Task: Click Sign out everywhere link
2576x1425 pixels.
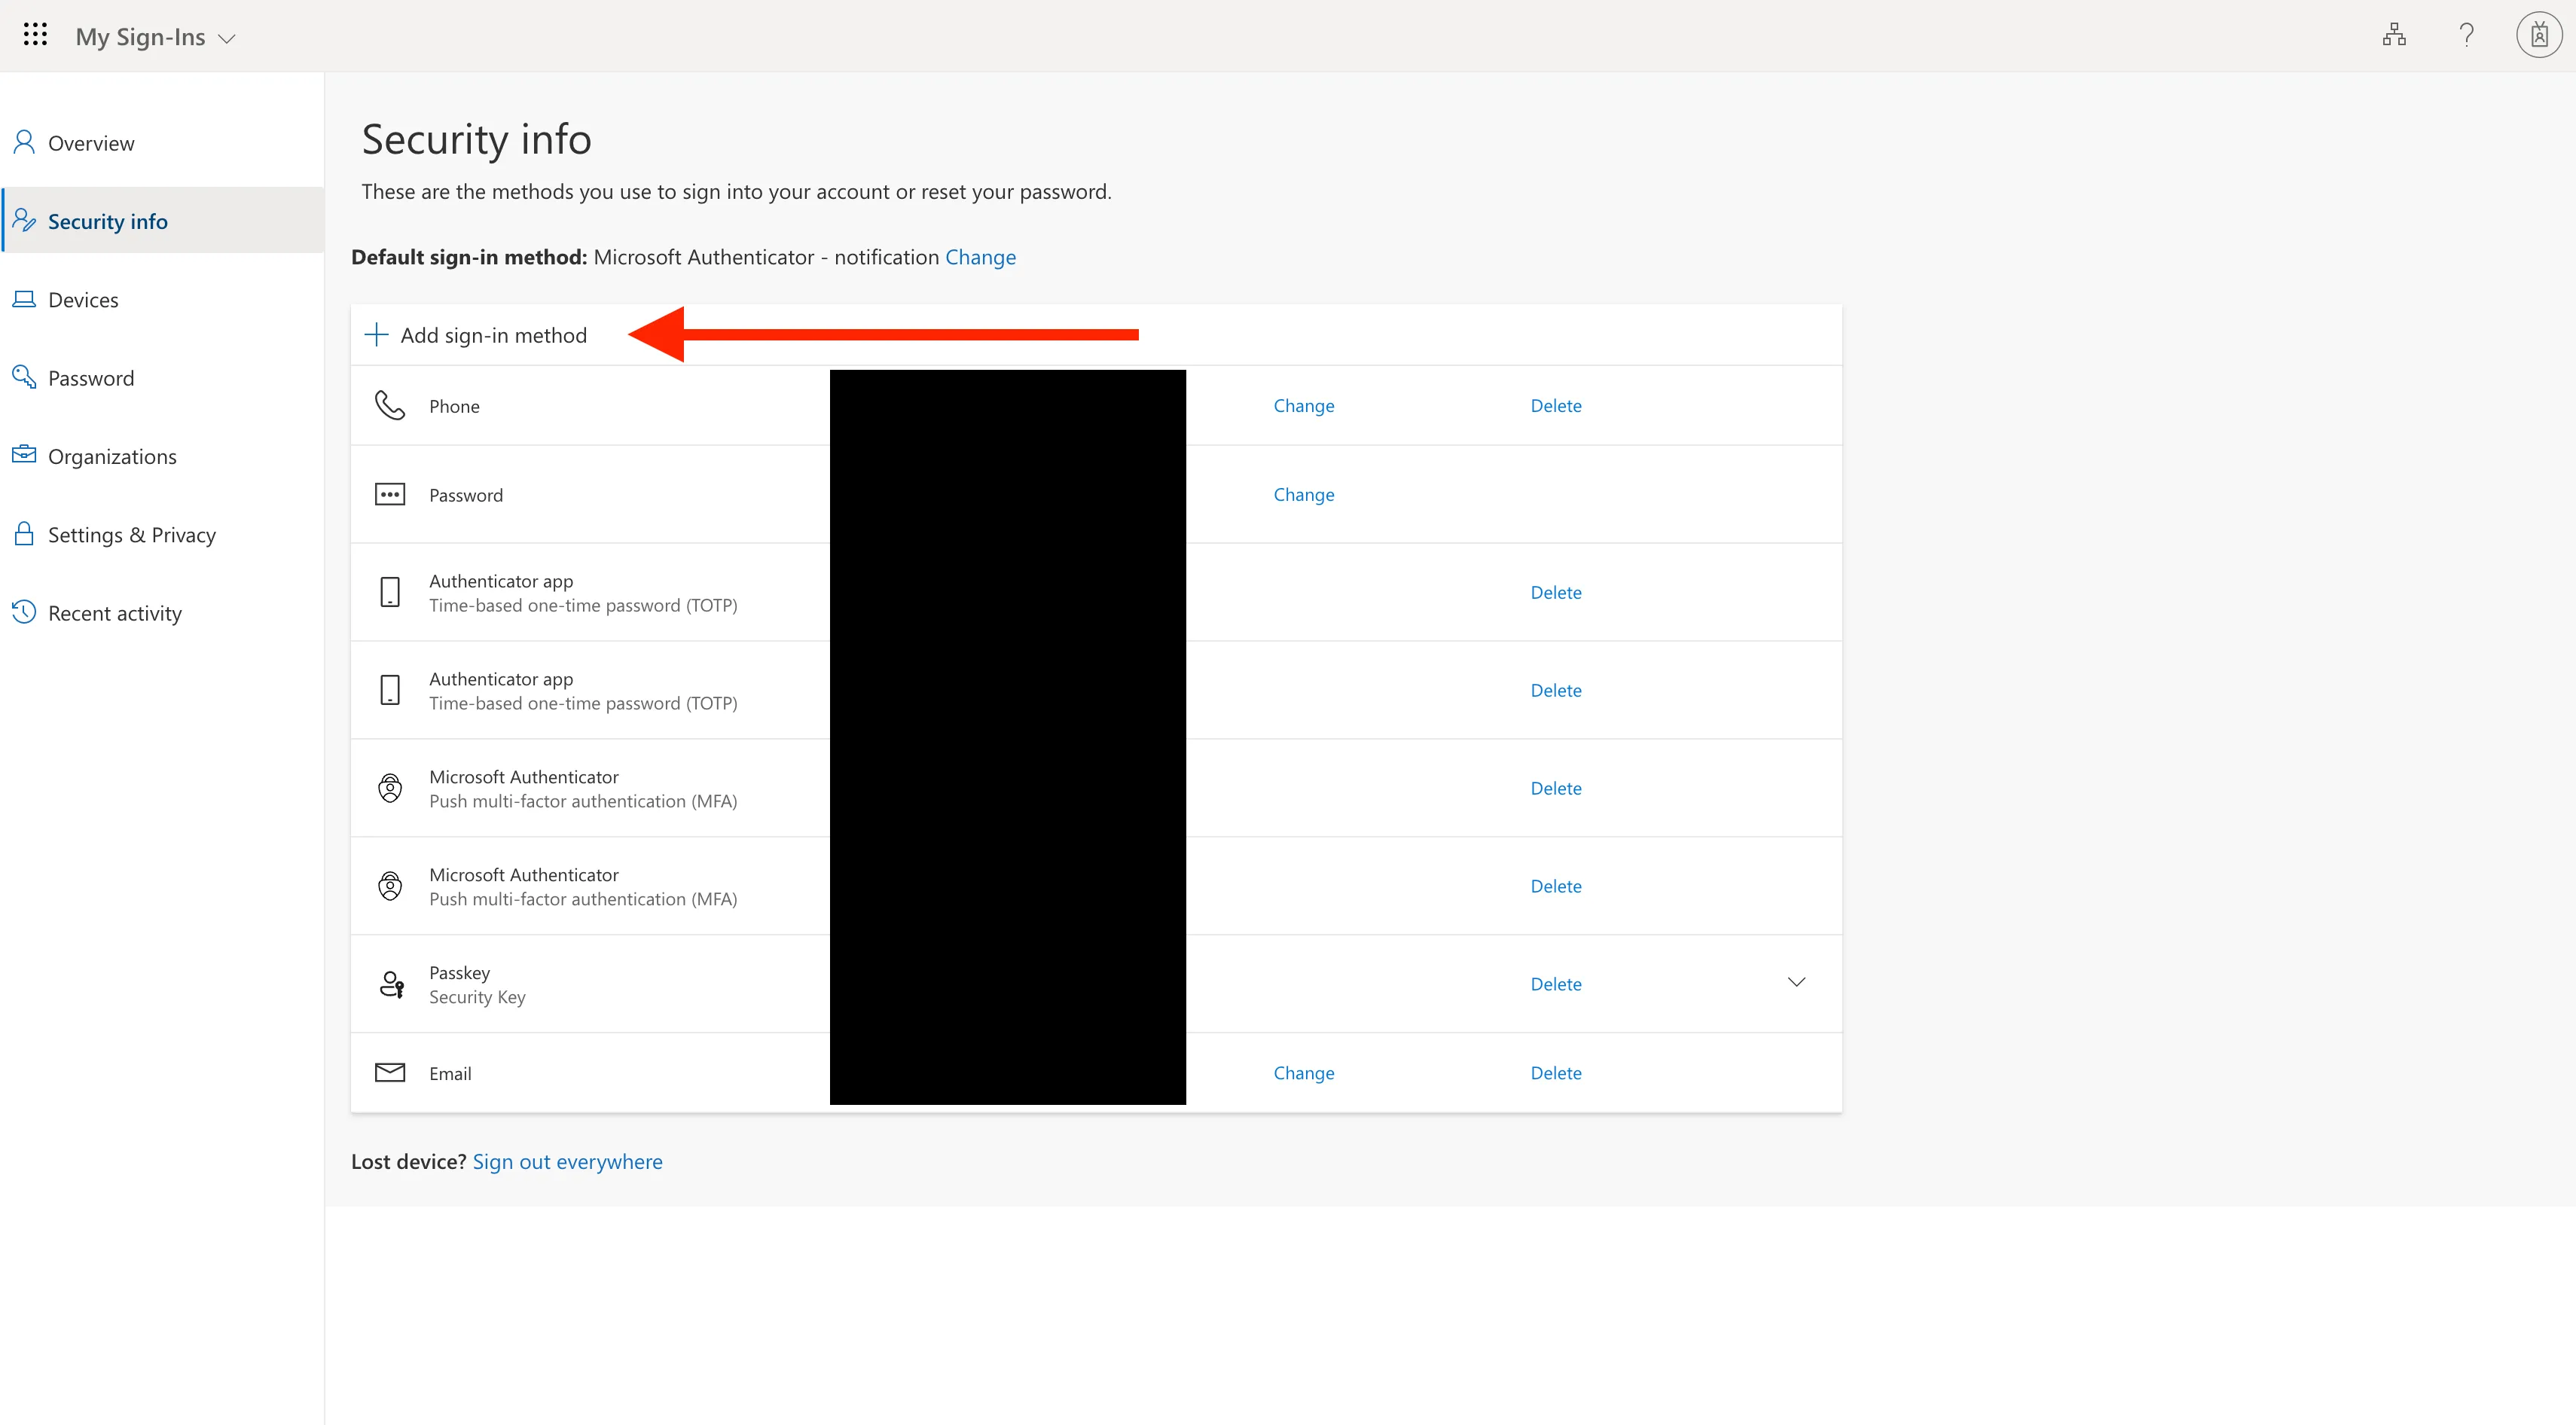Action: click(x=567, y=1161)
